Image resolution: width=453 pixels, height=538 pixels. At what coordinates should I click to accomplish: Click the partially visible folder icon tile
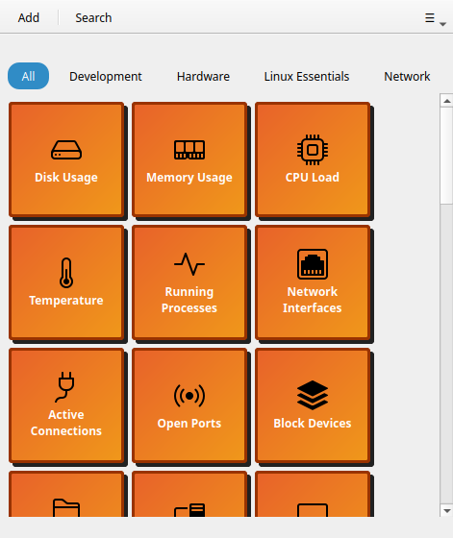(x=66, y=494)
